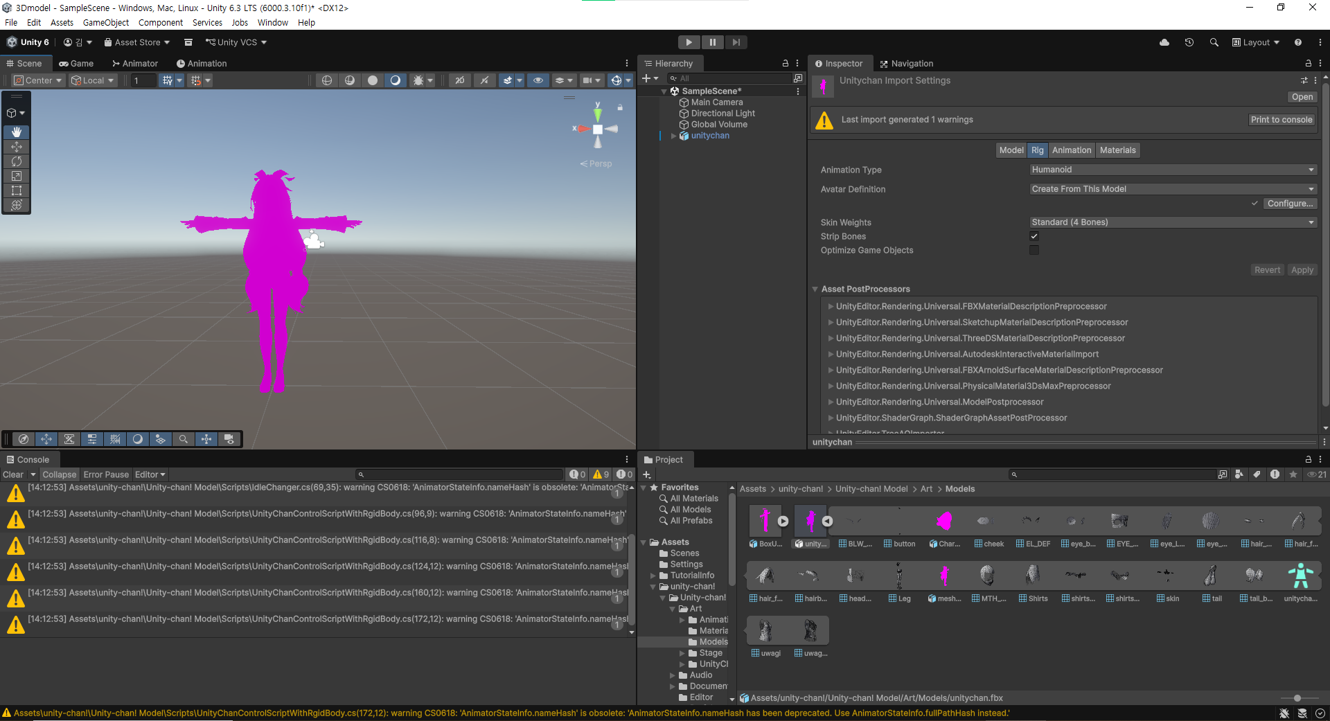Click Search by Type icon in Project
The image size is (1330, 721).
tap(1239, 474)
